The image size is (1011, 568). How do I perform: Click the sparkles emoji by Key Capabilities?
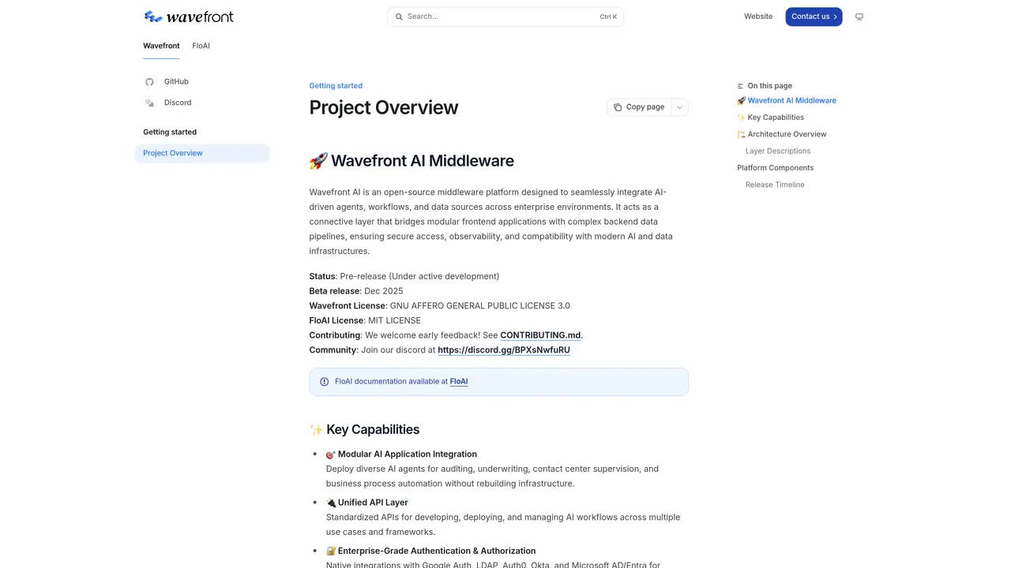coord(316,430)
